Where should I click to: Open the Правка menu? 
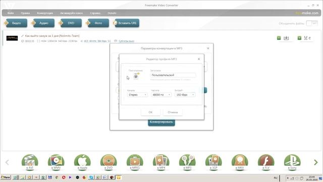25,13
